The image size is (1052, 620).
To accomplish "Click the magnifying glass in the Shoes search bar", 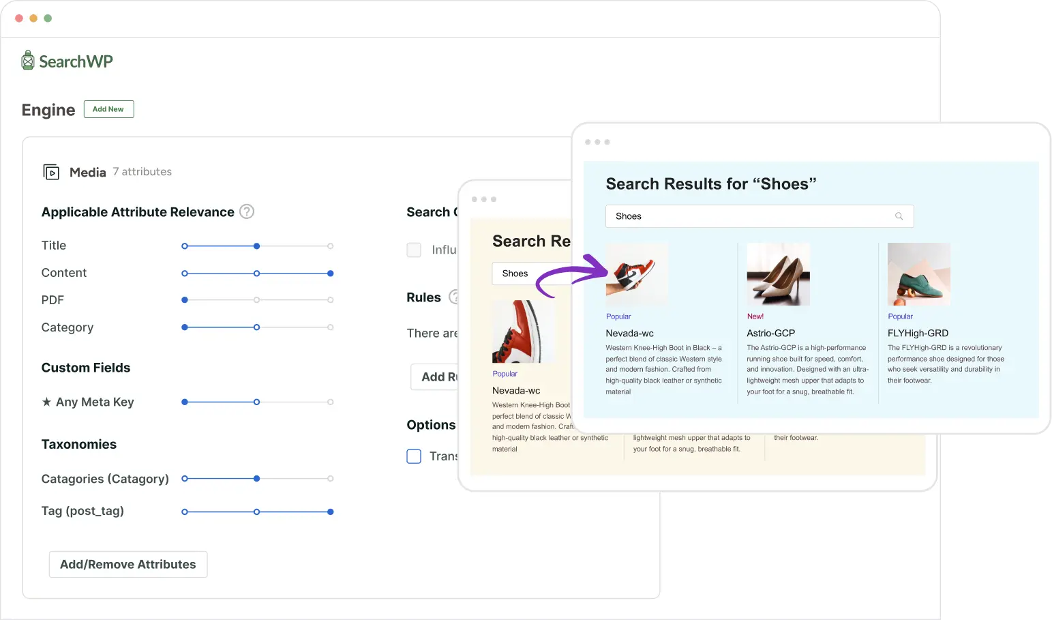I will tap(899, 216).
